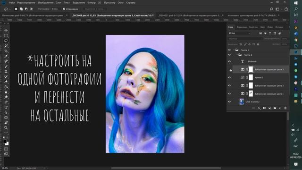The image size is (302, 170).
Task: Open the Фильтр menu
Action: [x=92, y=3]
